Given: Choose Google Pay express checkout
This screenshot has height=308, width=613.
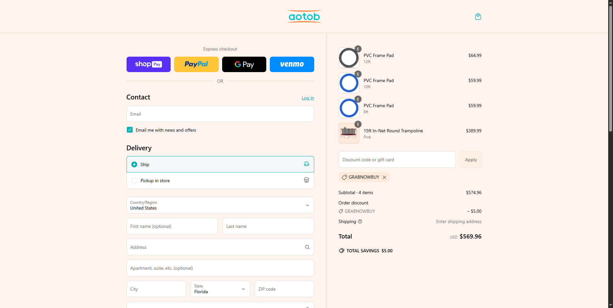Looking at the screenshot, I should point(244,64).
